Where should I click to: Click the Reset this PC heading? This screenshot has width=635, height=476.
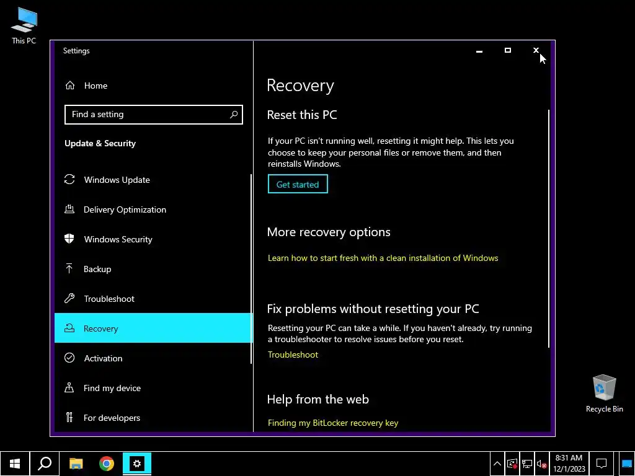[x=302, y=115]
